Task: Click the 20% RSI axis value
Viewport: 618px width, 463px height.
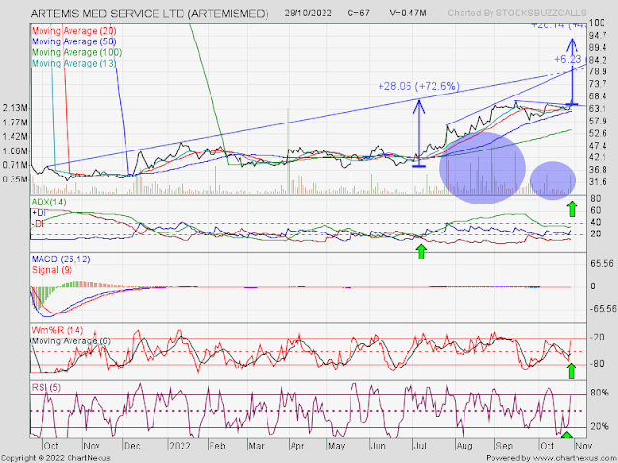Action: point(599,426)
